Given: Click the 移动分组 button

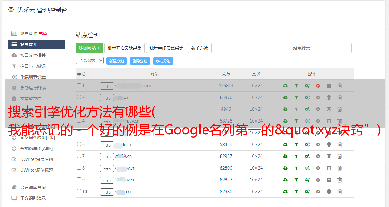Looking at the screenshot, I should 163,61.
